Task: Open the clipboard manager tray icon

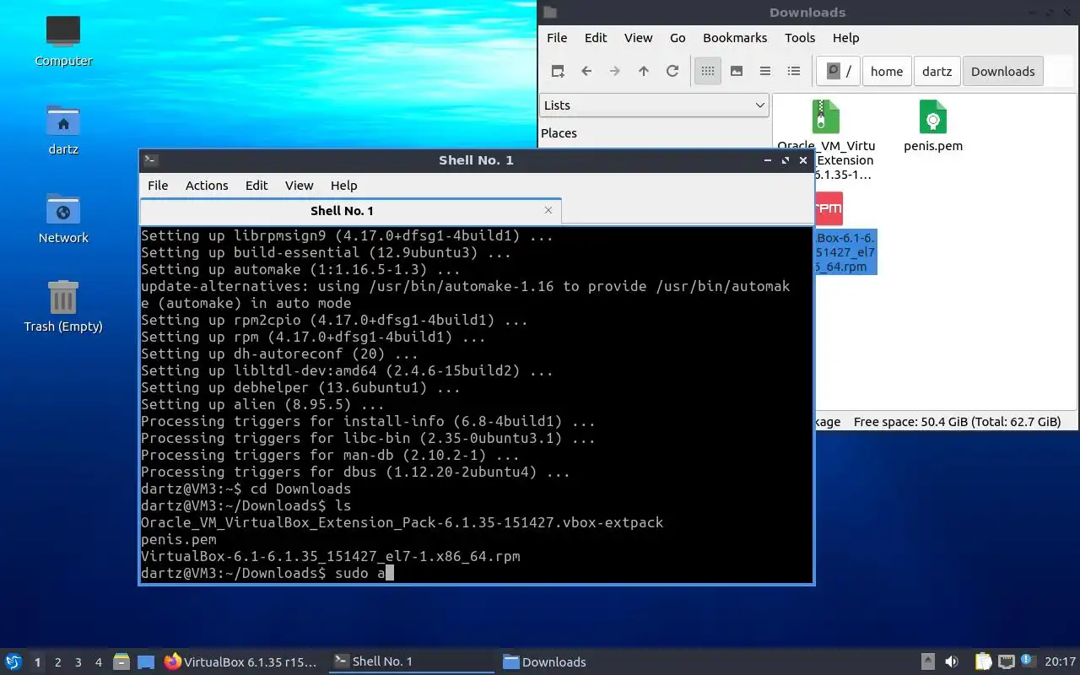Action: (x=983, y=661)
